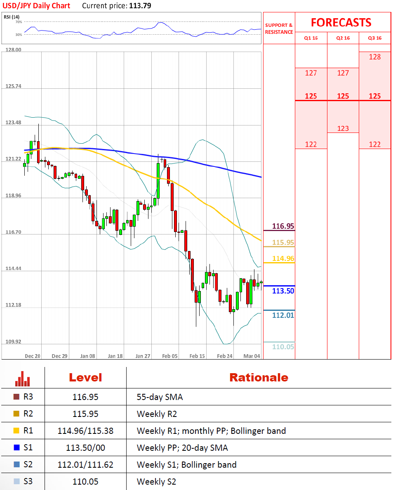Screen dimensions: 393x490
Task: Click the bold 125 value in Q1 16
Action: 311,96
